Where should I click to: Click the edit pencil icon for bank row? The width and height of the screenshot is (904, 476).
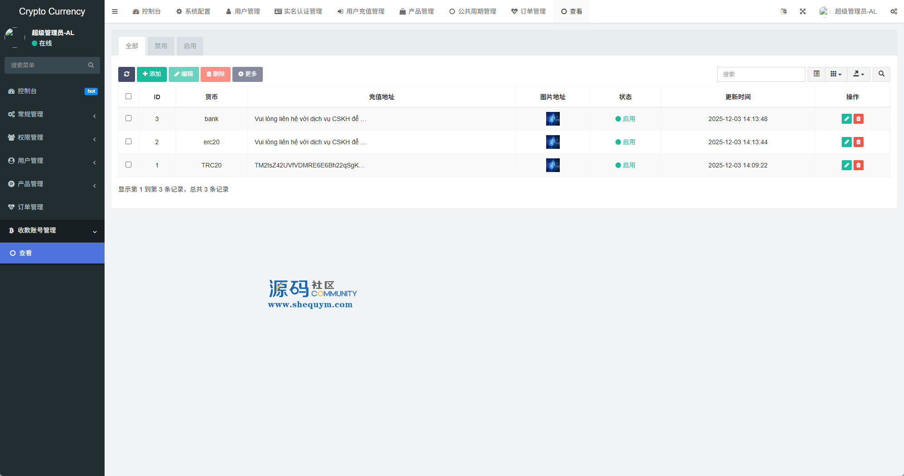point(846,119)
